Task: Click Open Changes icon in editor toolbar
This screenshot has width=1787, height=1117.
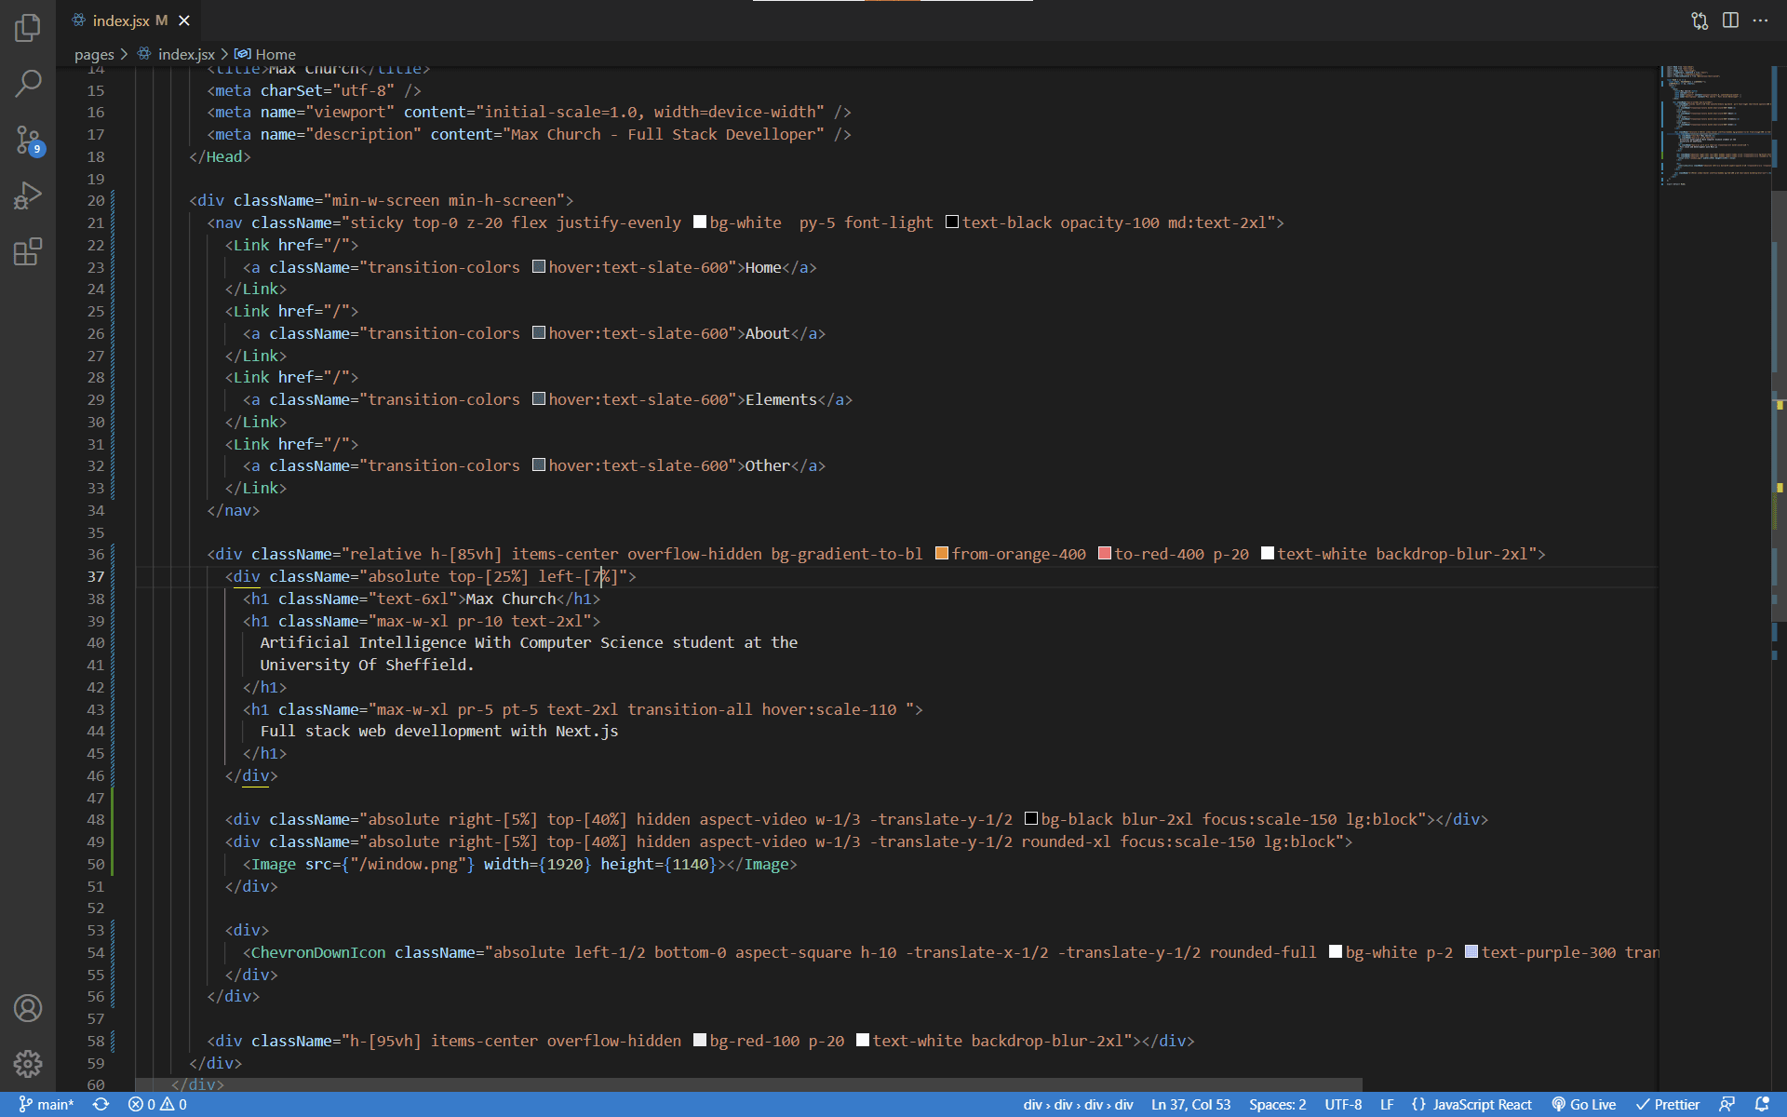Action: pyautogui.click(x=1700, y=20)
